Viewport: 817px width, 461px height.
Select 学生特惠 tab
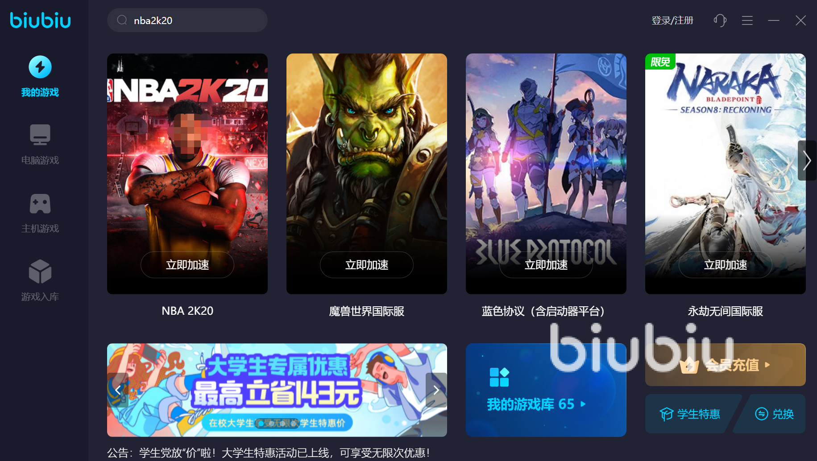tap(690, 414)
